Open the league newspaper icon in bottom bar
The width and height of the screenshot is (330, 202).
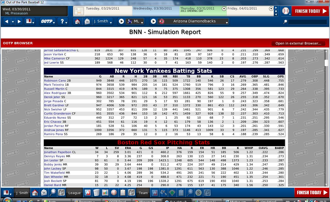[96, 192]
